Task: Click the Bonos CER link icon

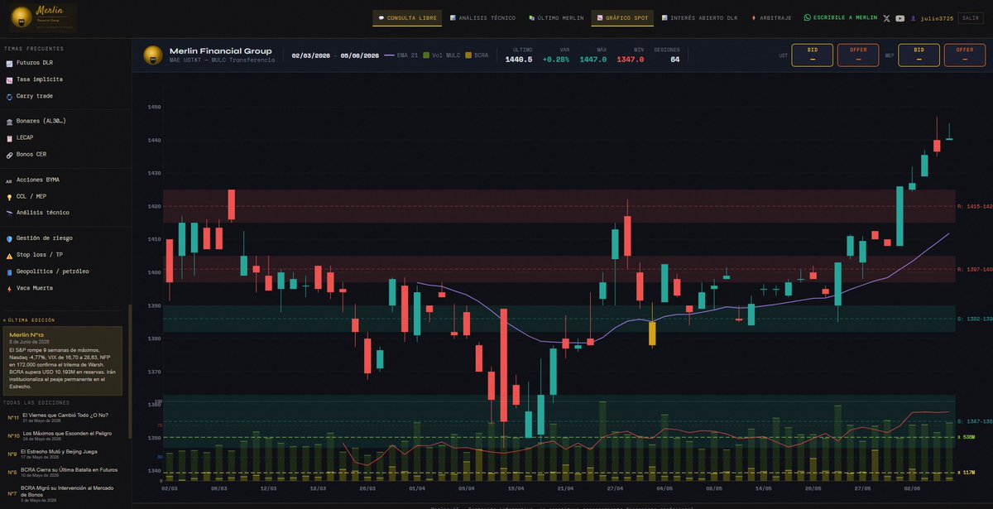Action: (x=9, y=155)
